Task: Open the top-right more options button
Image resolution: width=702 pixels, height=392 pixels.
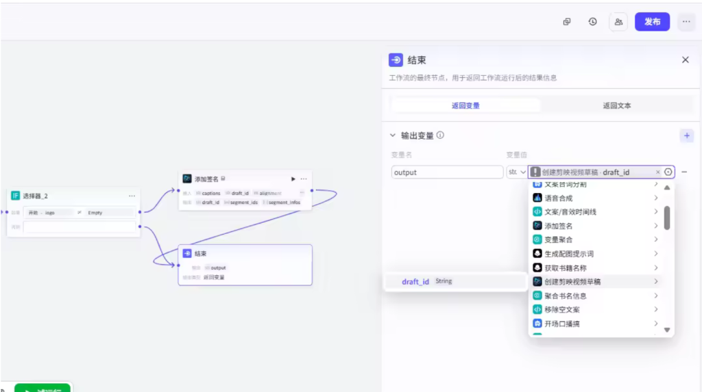Action: click(x=686, y=22)
